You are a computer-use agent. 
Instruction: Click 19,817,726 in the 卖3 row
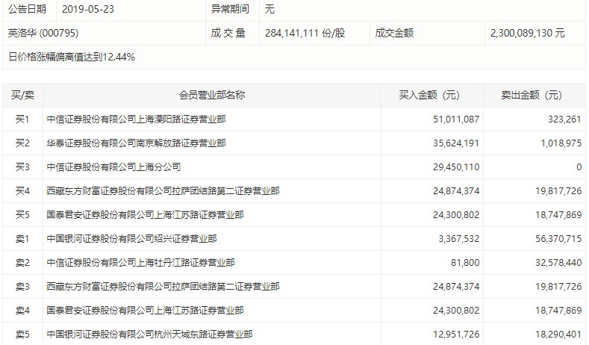558,286
